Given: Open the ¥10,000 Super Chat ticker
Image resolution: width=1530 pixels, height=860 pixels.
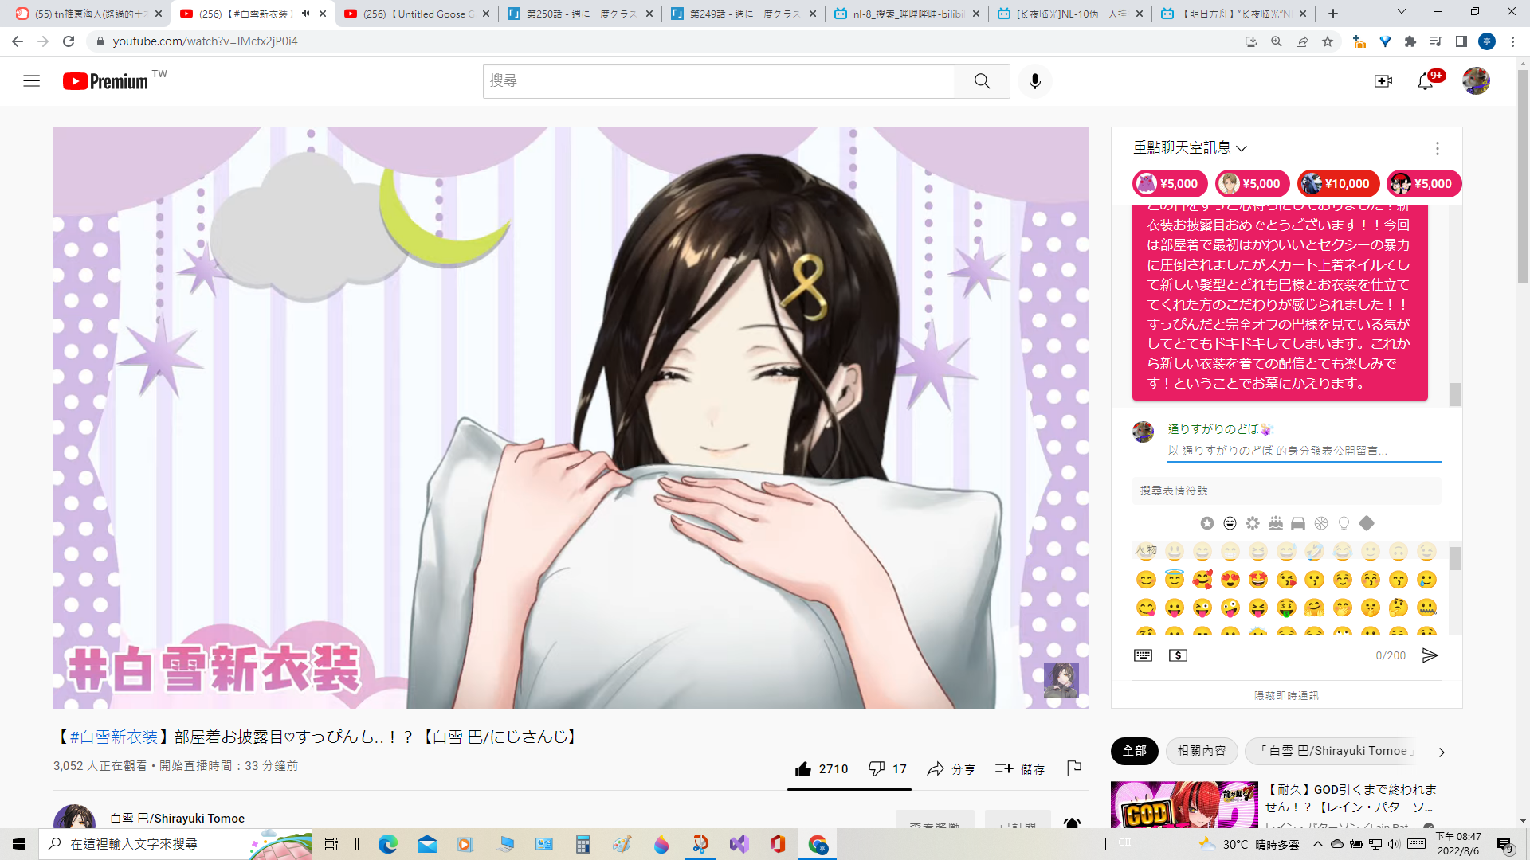Looking at the screenshot, I should 1338,184.
